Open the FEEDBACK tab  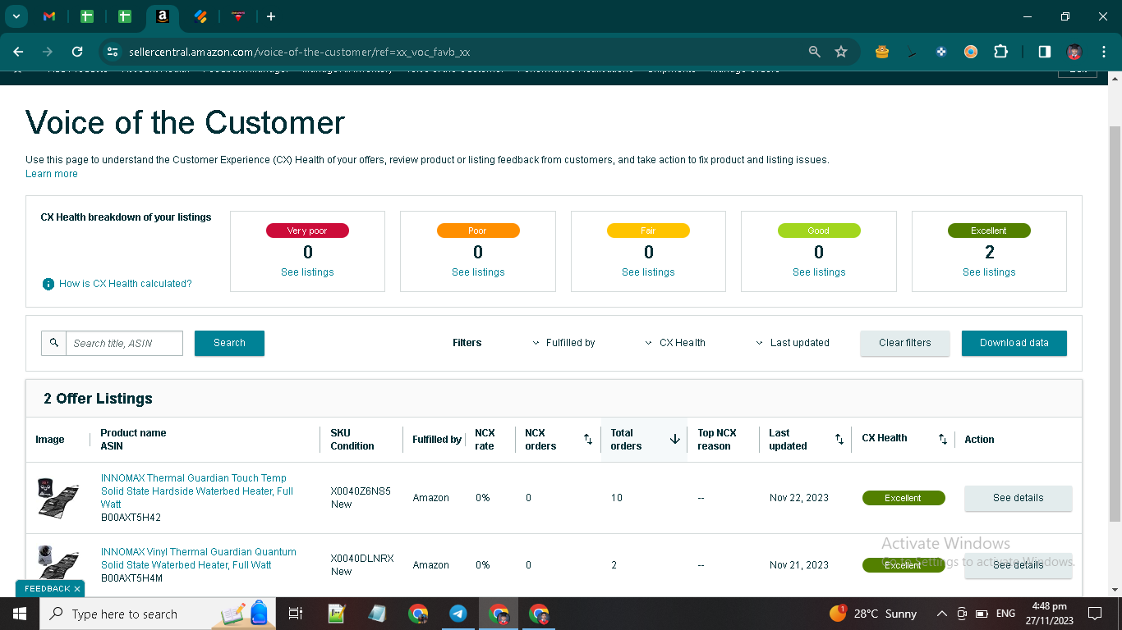click(48, 589)
